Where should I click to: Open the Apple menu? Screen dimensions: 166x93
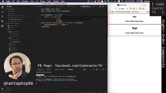pos(3,1)
